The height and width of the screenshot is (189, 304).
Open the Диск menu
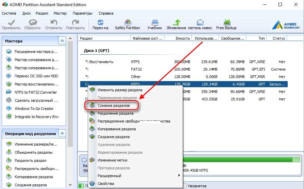pyautogui.click(x=27, y=13)
